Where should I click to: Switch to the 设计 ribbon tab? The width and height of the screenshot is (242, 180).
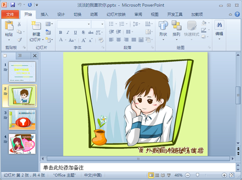point(61,14)
